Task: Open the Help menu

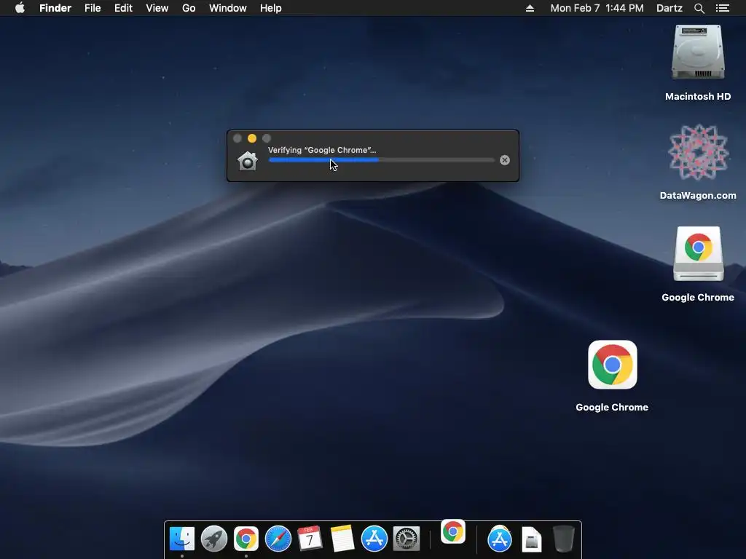Action: (x=271, y=8)
